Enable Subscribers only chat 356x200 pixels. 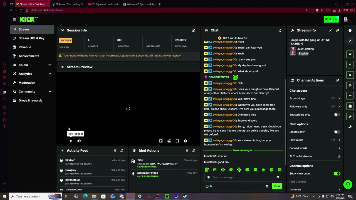point(337,115)
